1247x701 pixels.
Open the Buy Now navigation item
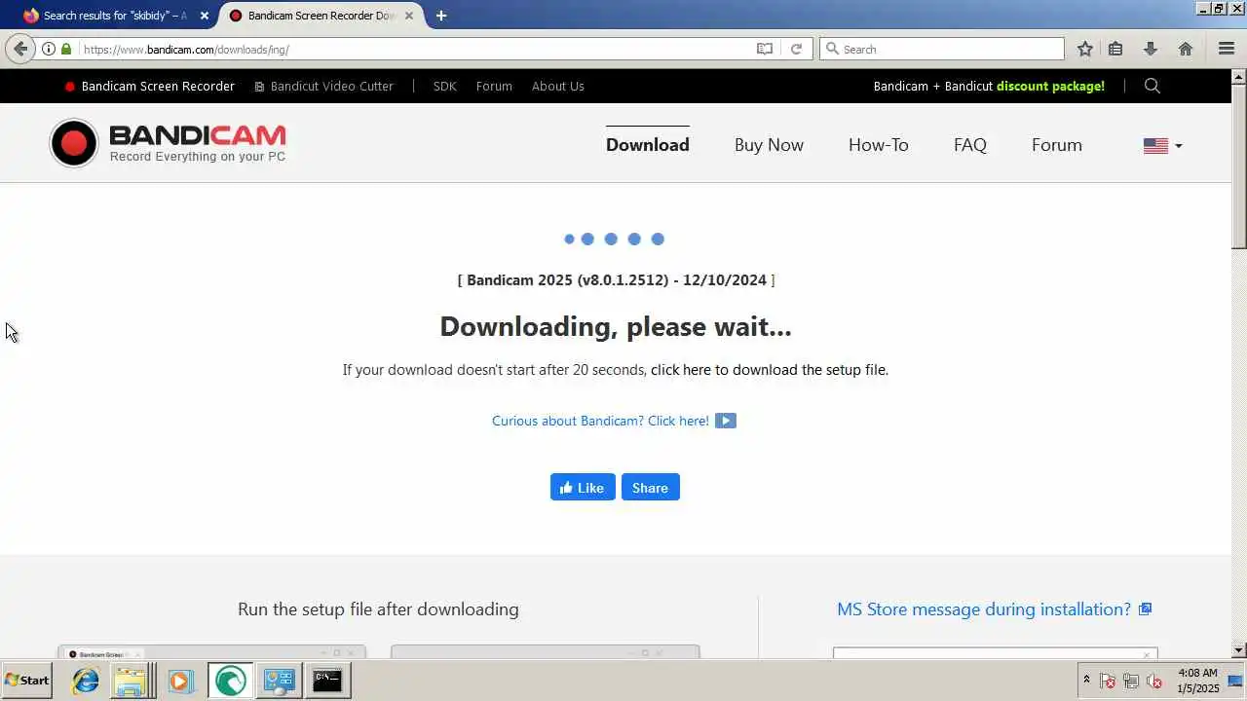click(769, 144)
